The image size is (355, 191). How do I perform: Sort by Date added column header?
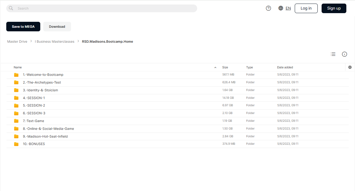click(285, 67)
